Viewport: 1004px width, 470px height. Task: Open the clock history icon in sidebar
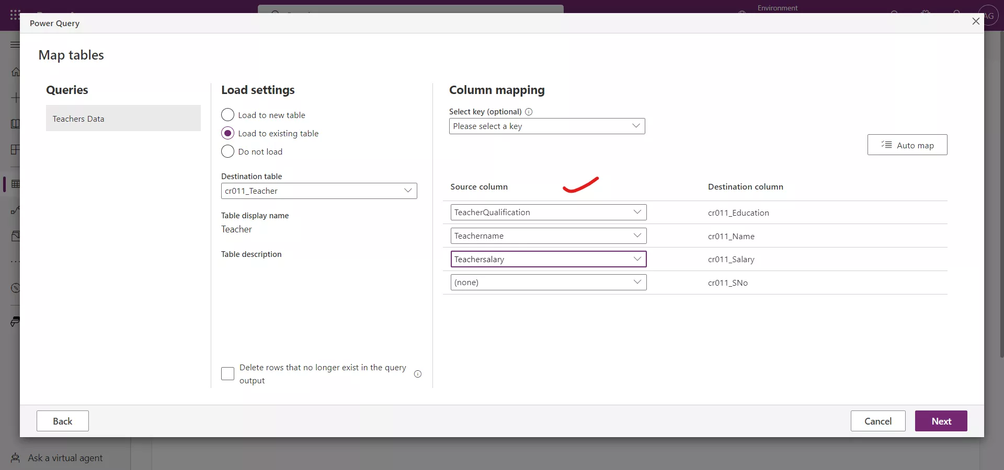coord(15,288)
